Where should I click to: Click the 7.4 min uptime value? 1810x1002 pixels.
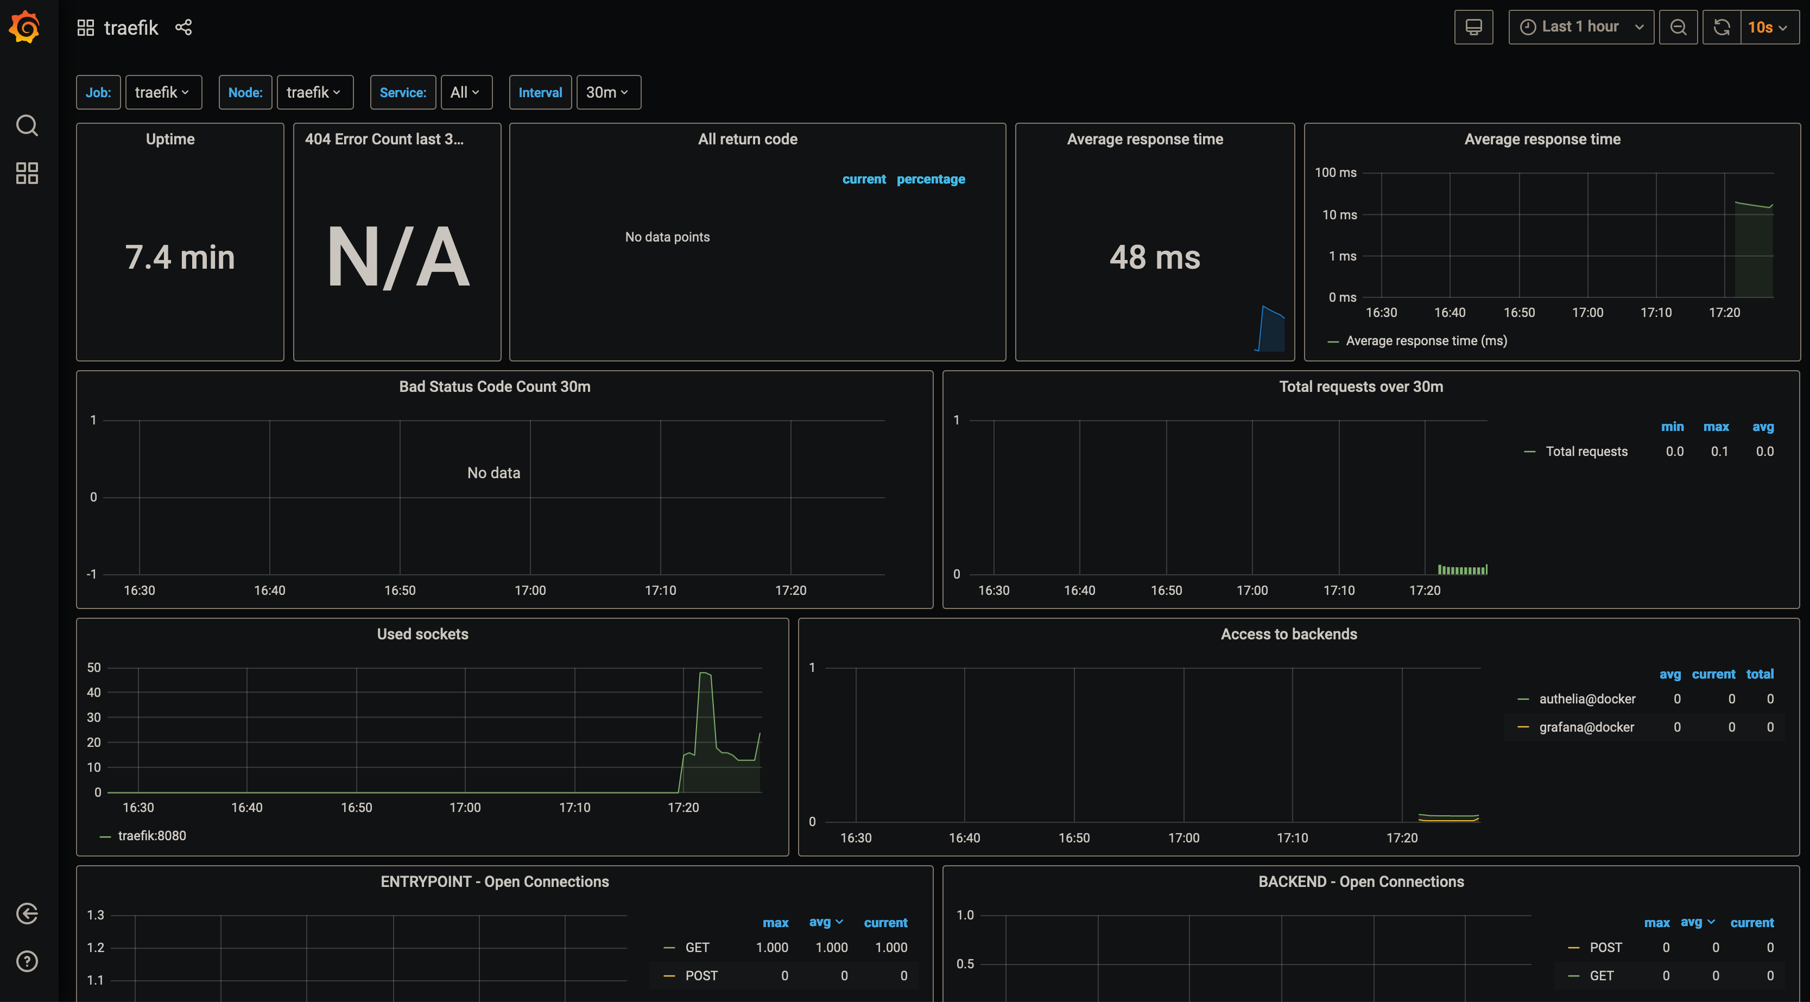[x=180, y=257]
